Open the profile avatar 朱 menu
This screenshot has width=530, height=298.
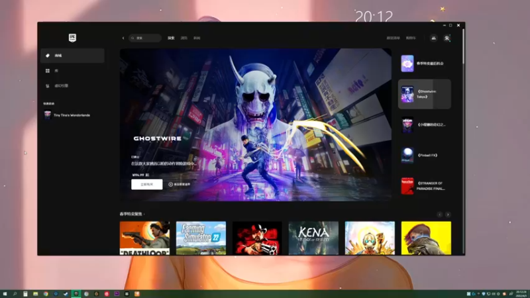447,38
